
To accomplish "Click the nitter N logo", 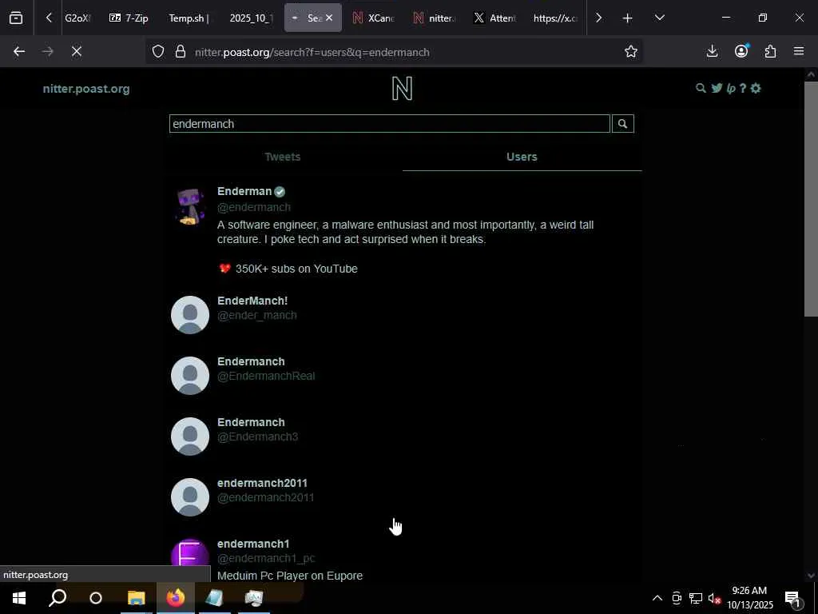I will click(x=403, y=88).
